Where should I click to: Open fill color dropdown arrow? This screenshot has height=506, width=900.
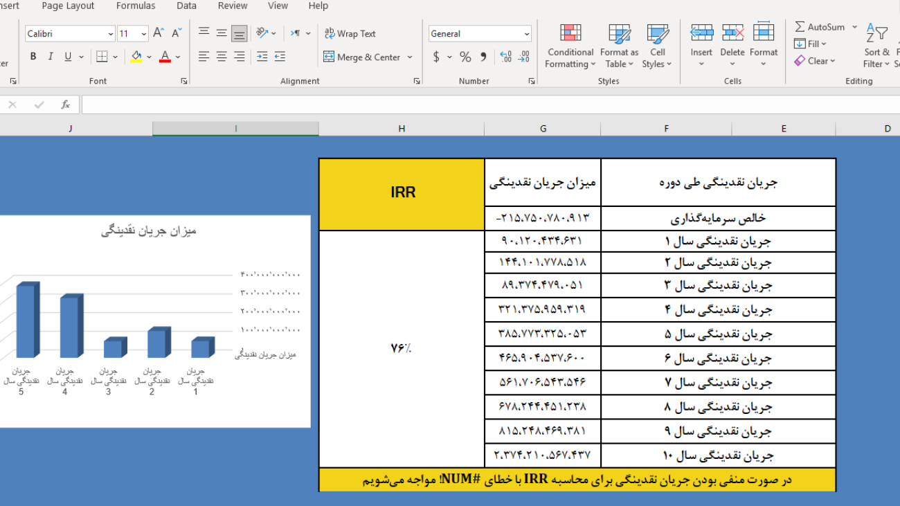pyautogui.click(x=150, y=57)
